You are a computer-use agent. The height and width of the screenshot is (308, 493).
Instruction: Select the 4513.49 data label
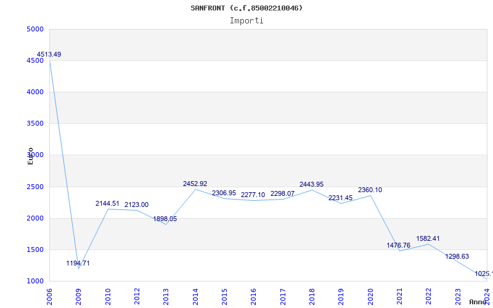coord(49,54)
